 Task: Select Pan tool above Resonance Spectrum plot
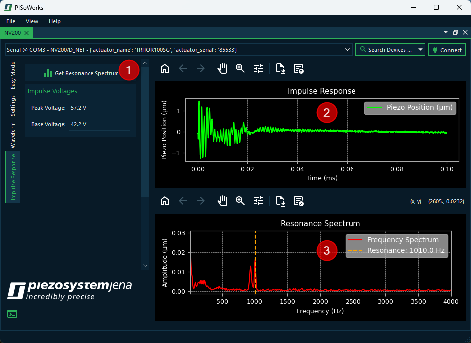pos(222,201)
